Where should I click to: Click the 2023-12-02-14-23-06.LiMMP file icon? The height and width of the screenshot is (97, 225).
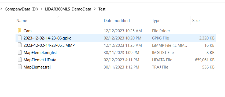[x=20, y=45]
